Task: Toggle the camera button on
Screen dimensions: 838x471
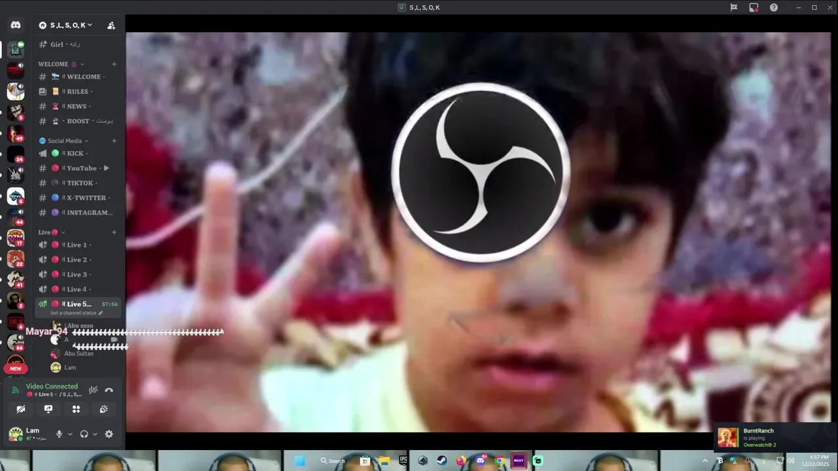Action: [x=21, y=409]
